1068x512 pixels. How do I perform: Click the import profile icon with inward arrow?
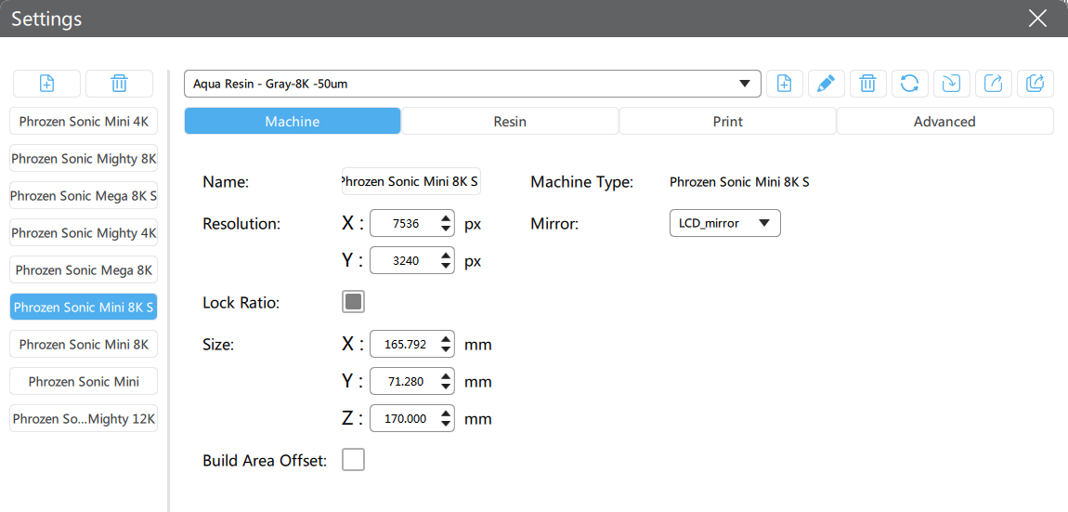click(951, 84)
